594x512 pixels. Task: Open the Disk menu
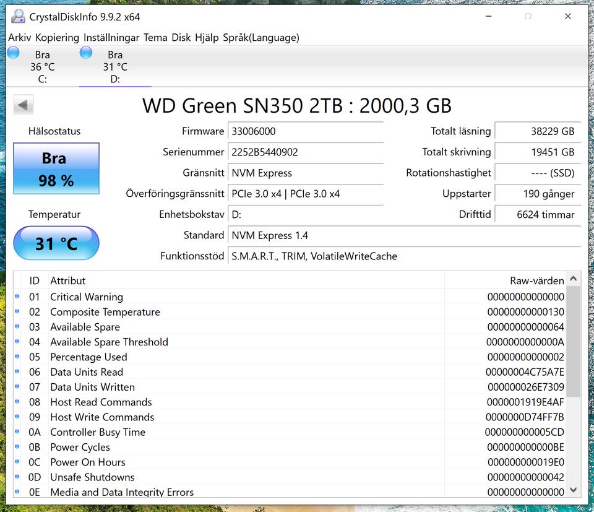(181, 38)
